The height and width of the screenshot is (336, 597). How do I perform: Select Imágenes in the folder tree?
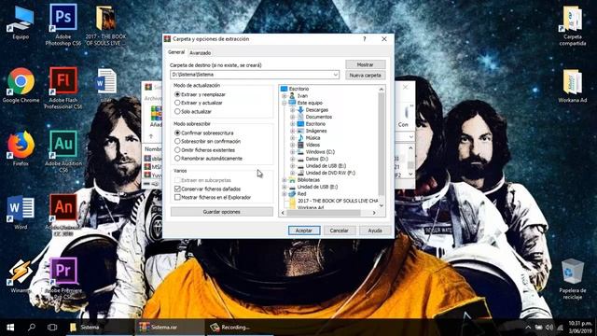[x=316, y=131]
